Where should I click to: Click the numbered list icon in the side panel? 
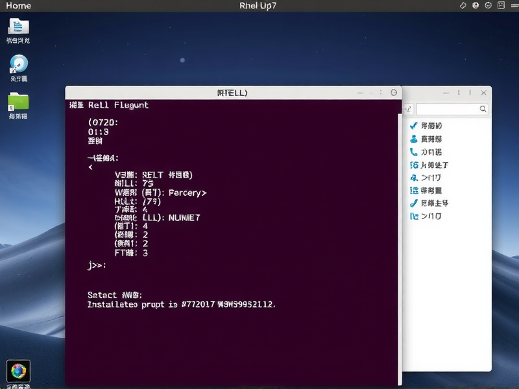tap(413, 165)
